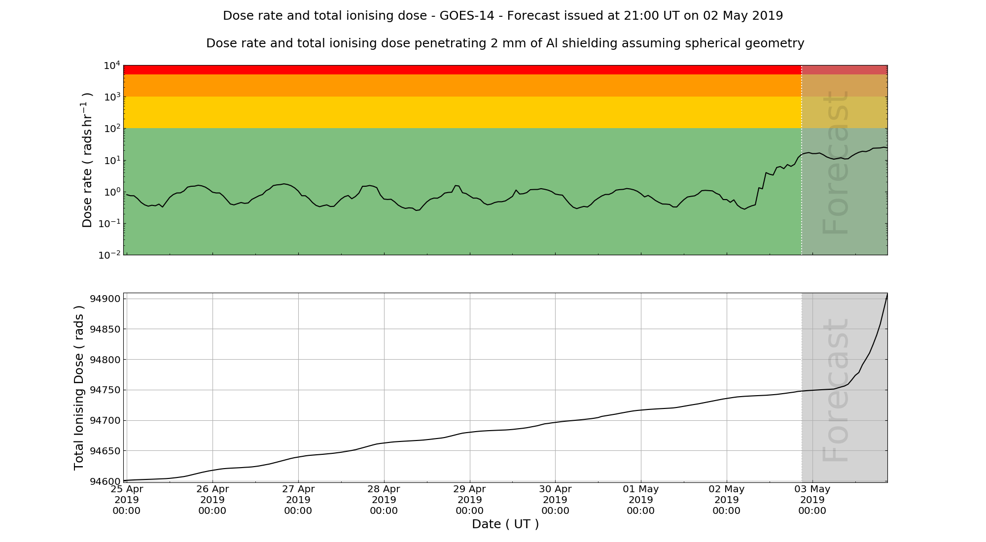Click the orange band in dose rate plot
986x542 pixels.
pos(462,85)
